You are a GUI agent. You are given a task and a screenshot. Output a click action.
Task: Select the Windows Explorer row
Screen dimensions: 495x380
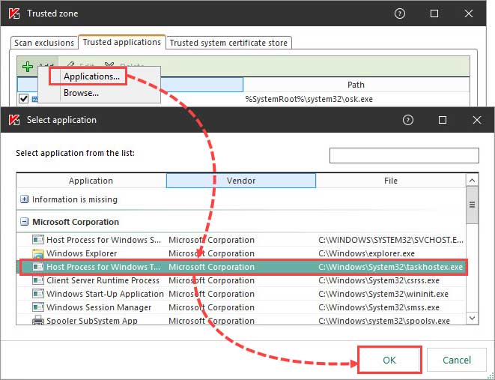click(241, 253)
